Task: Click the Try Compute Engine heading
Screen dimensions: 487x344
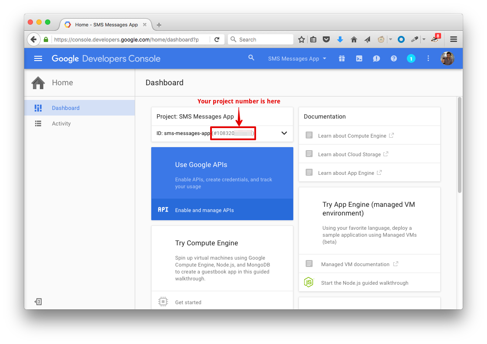Action: click(207, 243)
